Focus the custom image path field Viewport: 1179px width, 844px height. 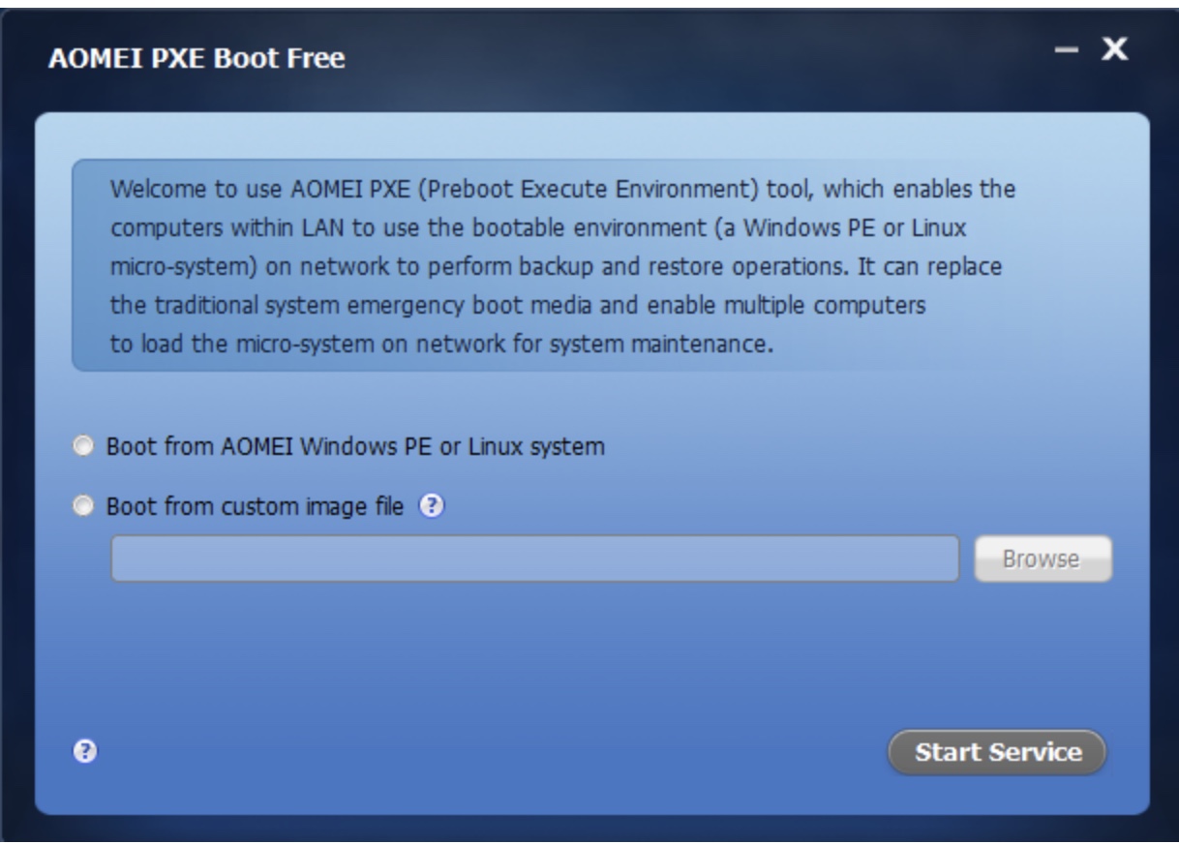535,558
